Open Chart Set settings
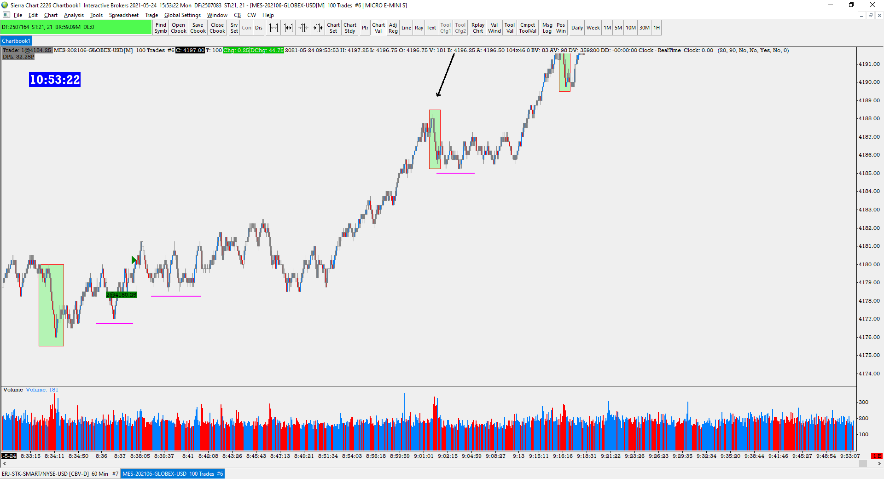884x479 pixels. coord(333,28)
